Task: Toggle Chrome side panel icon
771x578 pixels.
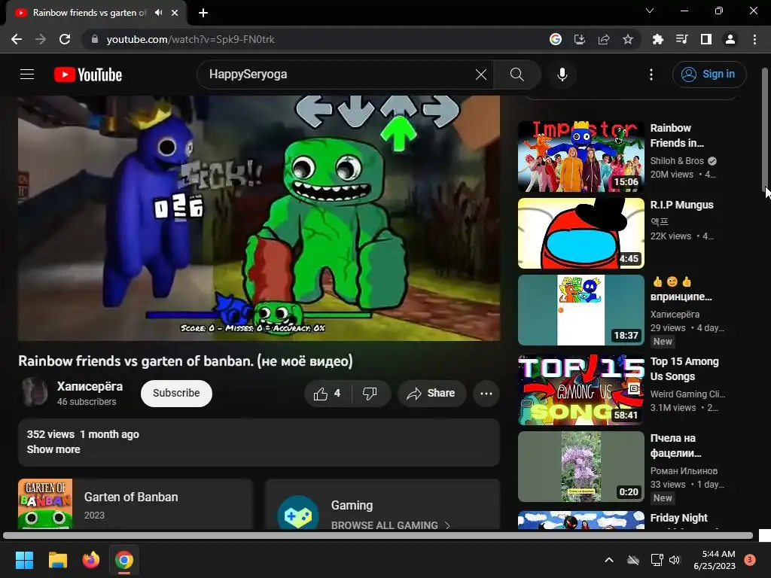Action: [x=706, y=39]
